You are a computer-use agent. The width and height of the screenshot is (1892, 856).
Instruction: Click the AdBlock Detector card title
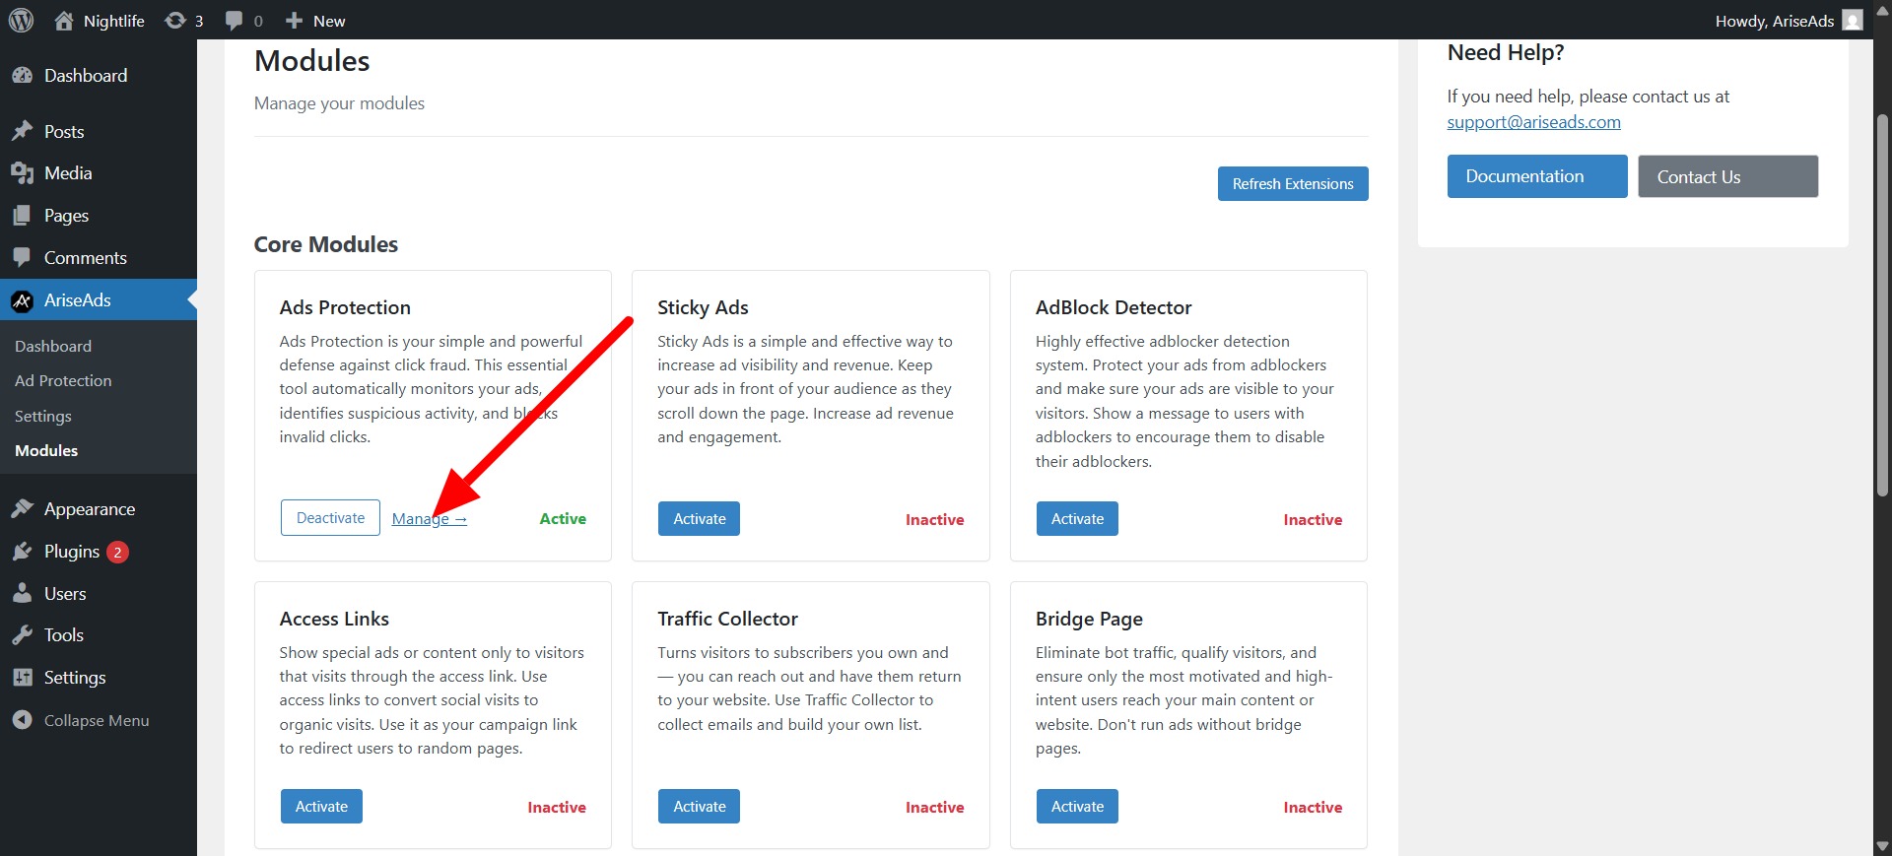click(1114, 307)
